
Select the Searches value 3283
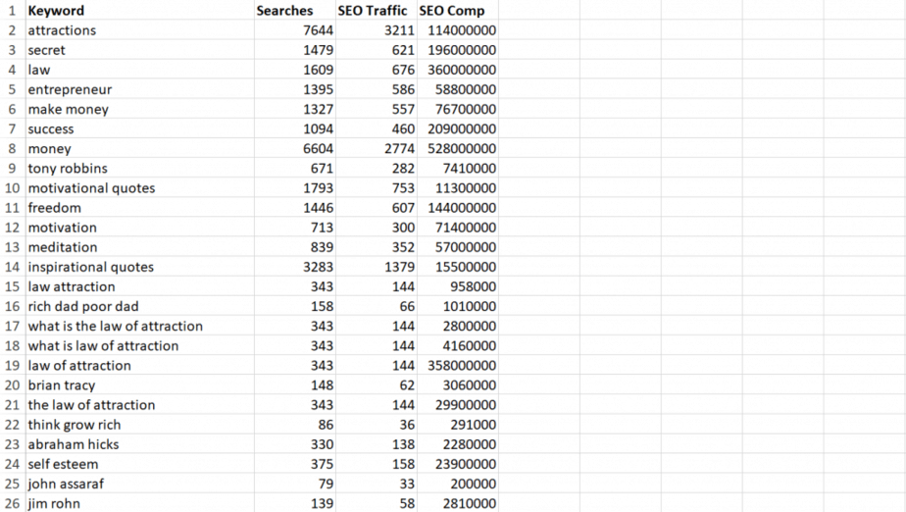pyautogui.click(x=295, y=267)
